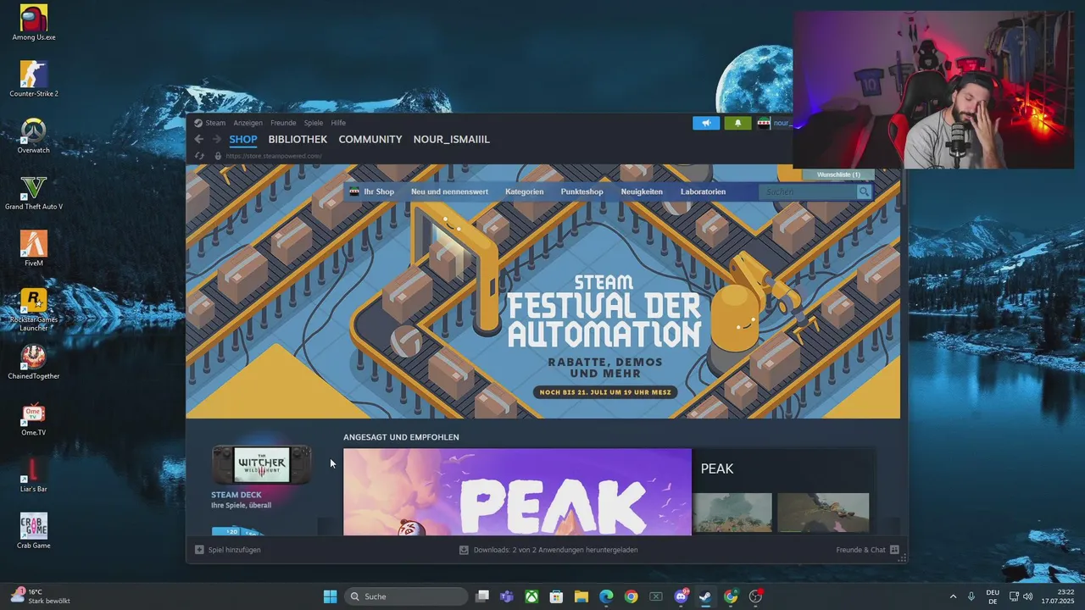Click the STEAM DECK link text
1085x610 pixels.
point(236,495)
